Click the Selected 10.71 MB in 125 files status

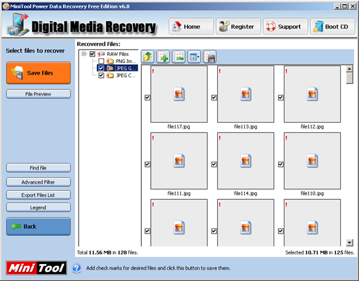click(x=320, y=252)
